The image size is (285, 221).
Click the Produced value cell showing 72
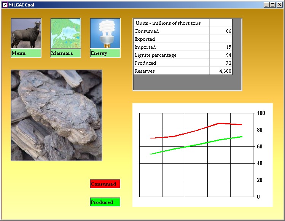click(x=221, y=63)
